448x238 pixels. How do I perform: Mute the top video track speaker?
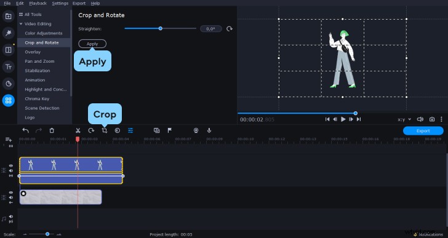[11, 170]
